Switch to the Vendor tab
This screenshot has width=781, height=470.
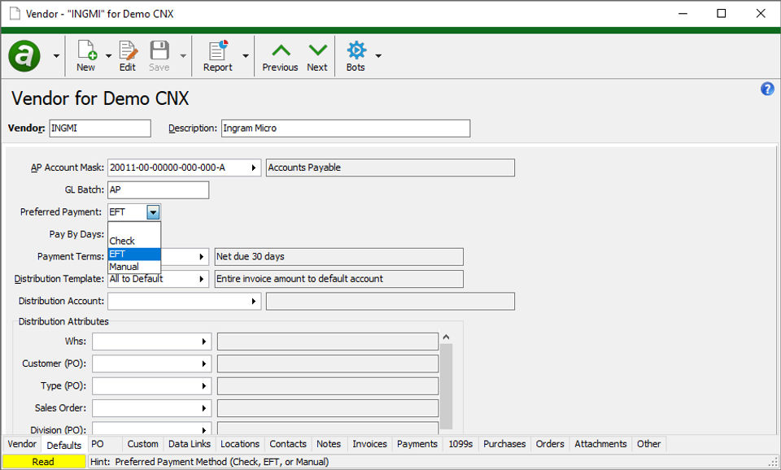pos(22,444)
